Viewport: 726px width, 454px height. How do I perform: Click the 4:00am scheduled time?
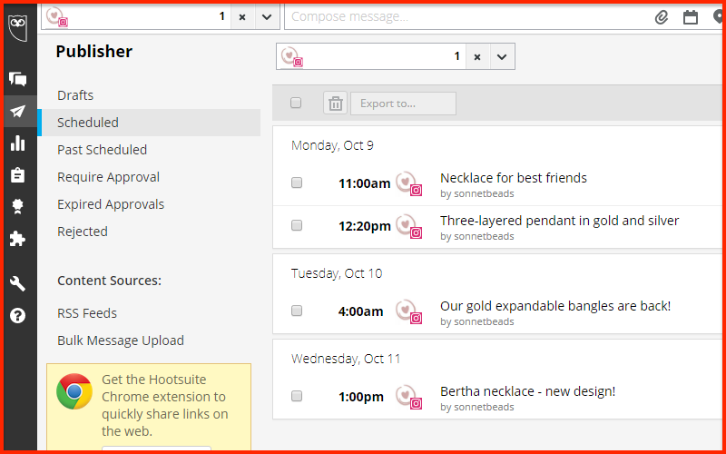pos(360,311)
